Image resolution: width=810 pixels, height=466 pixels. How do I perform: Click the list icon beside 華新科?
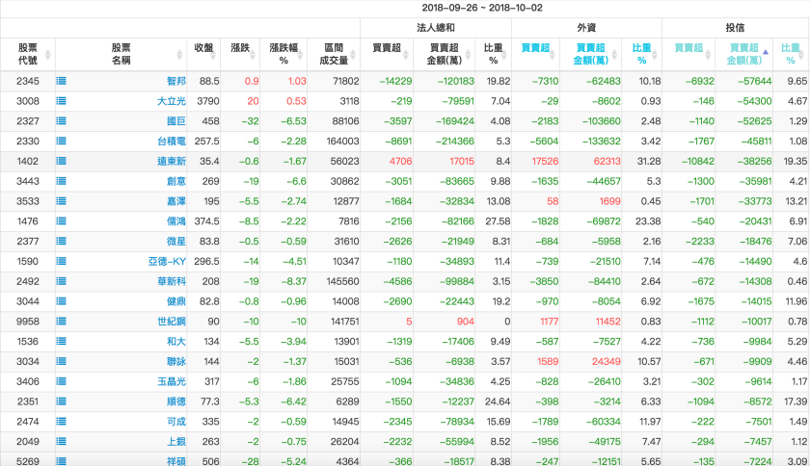click(x=62, y=282)
